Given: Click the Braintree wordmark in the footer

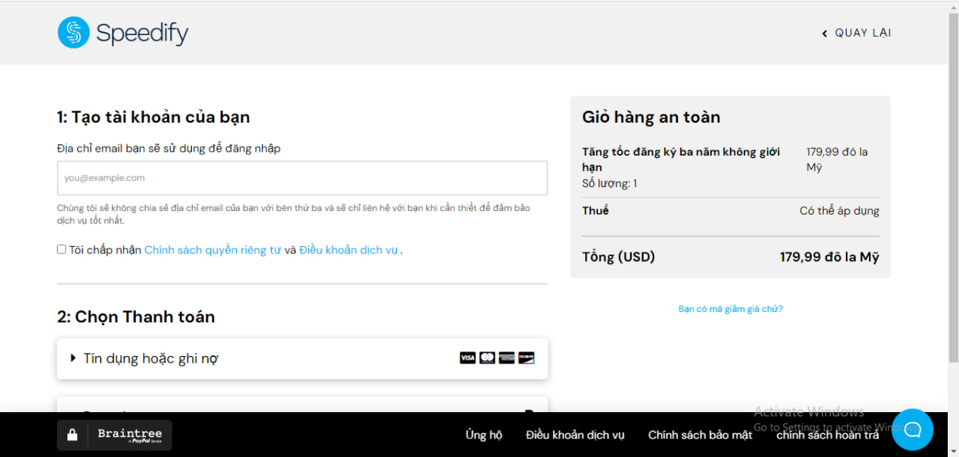Looking at the screenshot, I should (130, 435).
